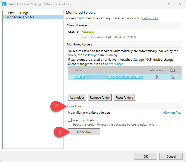Open the network user link

114,64
